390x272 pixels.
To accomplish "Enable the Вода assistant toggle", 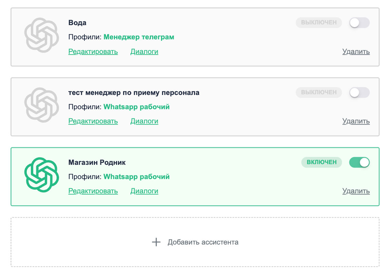I will (x=359, y=23).
